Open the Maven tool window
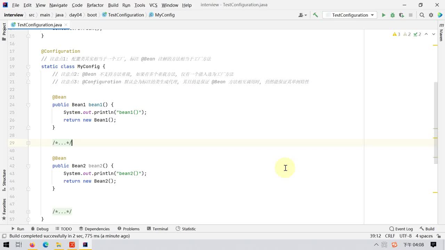 tap(441, 33)
